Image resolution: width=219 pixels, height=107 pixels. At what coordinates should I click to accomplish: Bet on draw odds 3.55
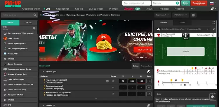132,81
